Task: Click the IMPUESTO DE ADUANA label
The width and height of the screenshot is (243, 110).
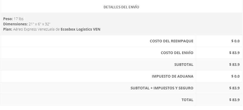Action: tap(172, 76)
